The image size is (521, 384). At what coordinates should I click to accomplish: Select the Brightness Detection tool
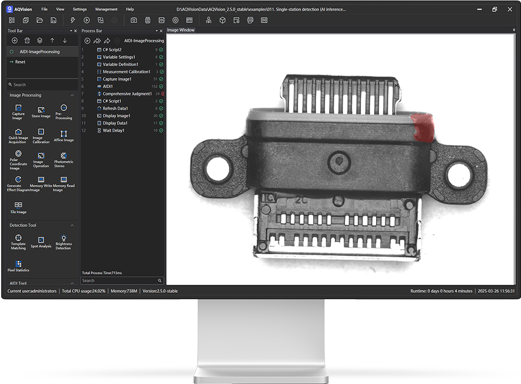(x=63, y=241)
